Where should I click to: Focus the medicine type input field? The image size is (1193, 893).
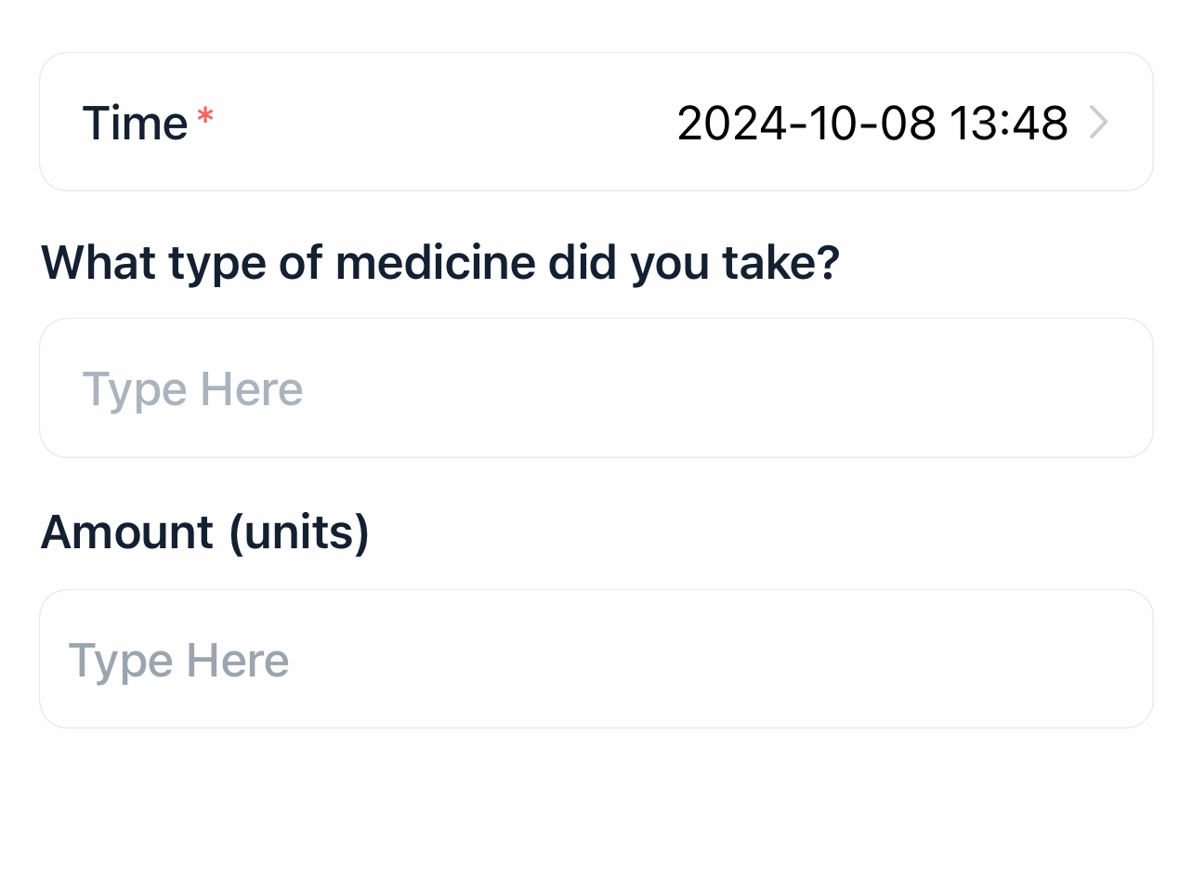[x=596, y=388]
